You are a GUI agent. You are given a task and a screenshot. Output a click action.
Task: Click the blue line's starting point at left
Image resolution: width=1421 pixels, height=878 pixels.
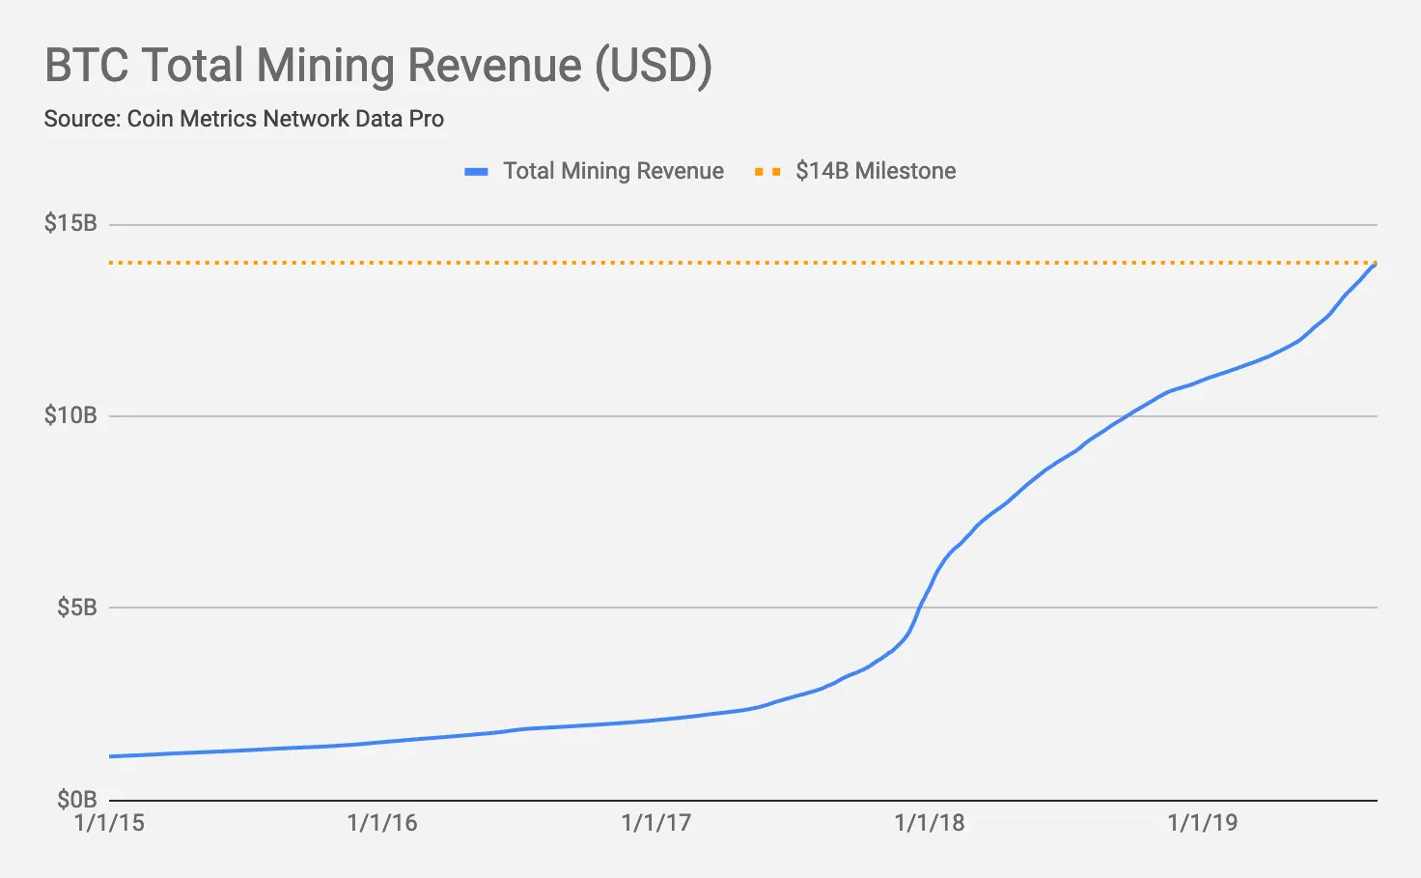point(111,756)
